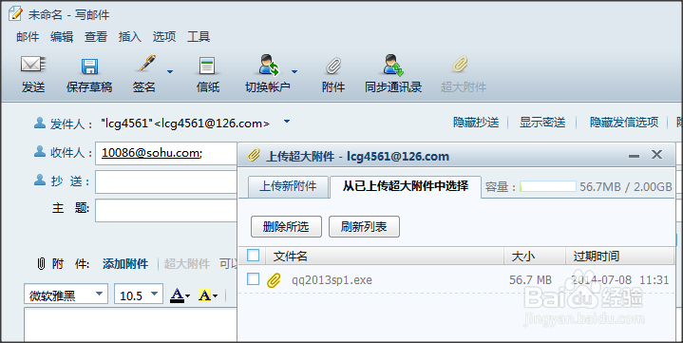Click the 显示密送 link
The height and width of the screenshot is (343, 683).
click(542, 122)
